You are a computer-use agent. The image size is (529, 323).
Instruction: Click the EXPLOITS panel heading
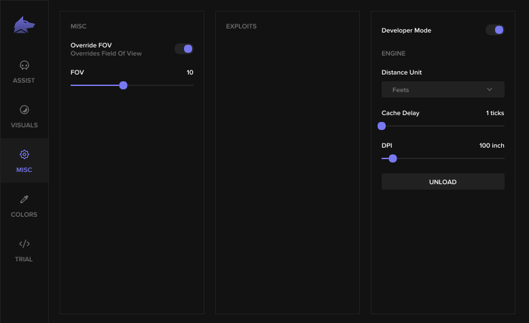tap(241, 26)
